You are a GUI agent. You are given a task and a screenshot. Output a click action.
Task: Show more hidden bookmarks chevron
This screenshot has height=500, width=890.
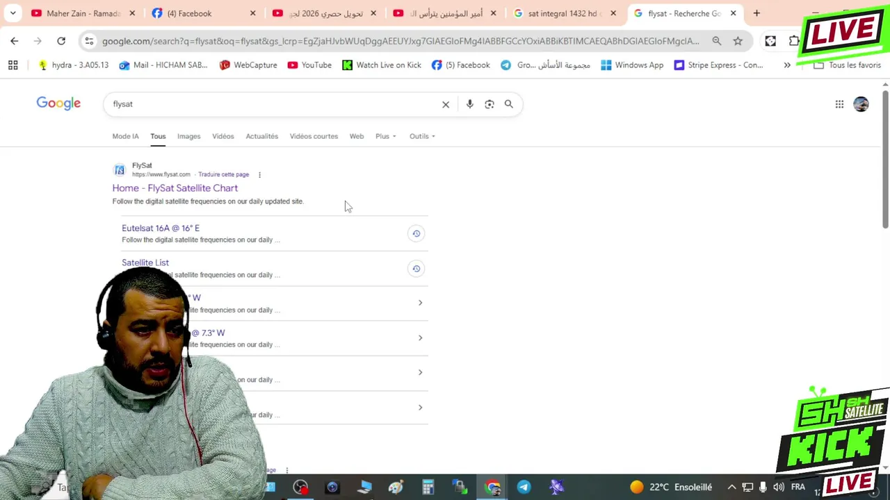tap(787, 65)
